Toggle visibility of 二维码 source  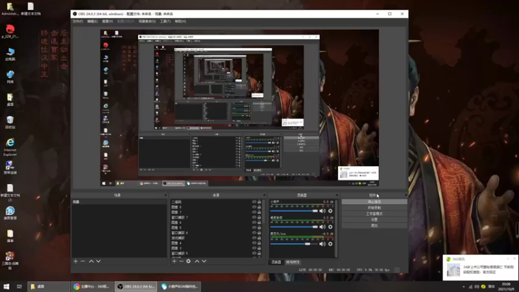pos(254,202)
